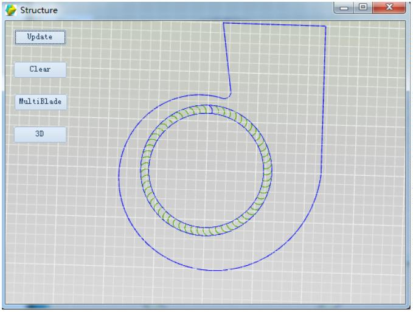Screen dimensions: 413x312
Task: Click the Structure title text
Action: click(39, 10)
